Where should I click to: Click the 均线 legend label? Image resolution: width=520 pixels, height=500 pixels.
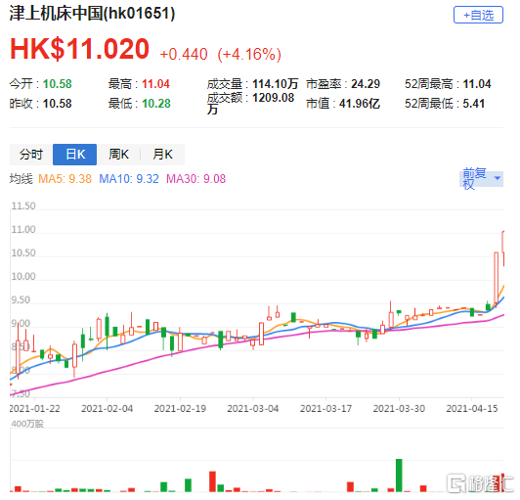click(x=21, y=179)
